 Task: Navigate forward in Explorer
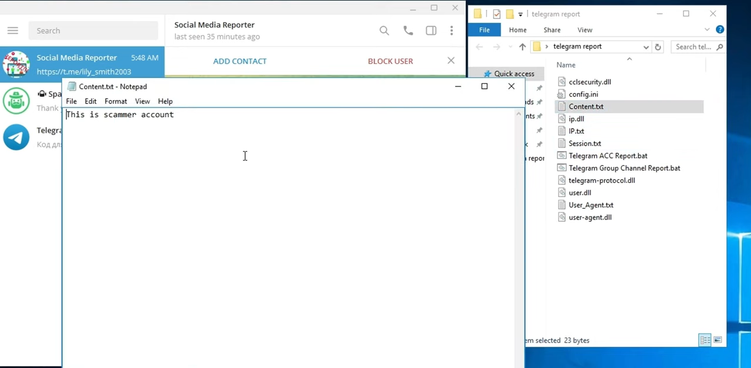tap(496, 47)
